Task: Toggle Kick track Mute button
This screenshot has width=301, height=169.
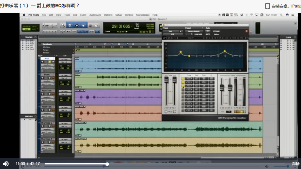Action: click(x=53, y=62)
